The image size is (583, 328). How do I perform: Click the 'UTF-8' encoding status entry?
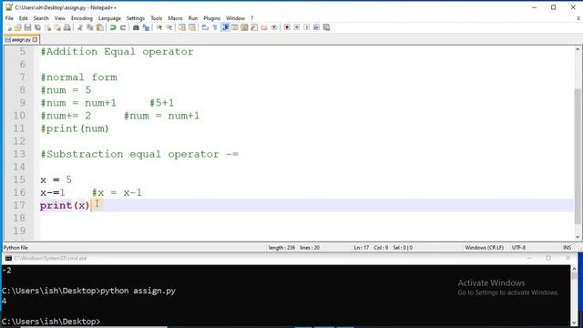click(518, 248)
